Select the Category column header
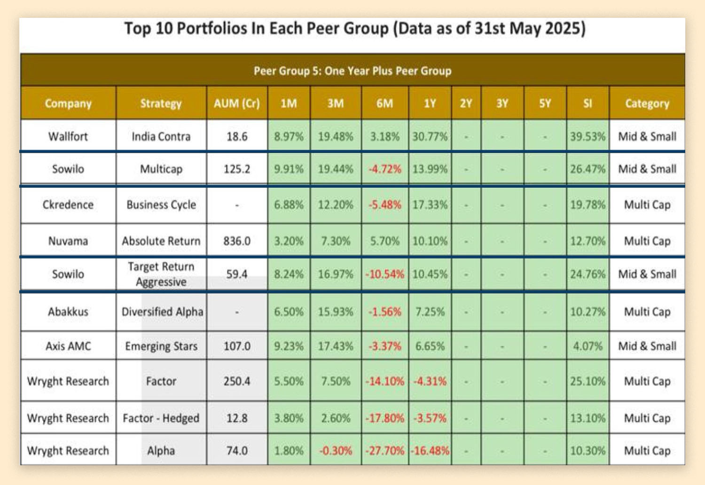Image resolution: width=705 pixels, height=485 pixels. click(647, 103)
